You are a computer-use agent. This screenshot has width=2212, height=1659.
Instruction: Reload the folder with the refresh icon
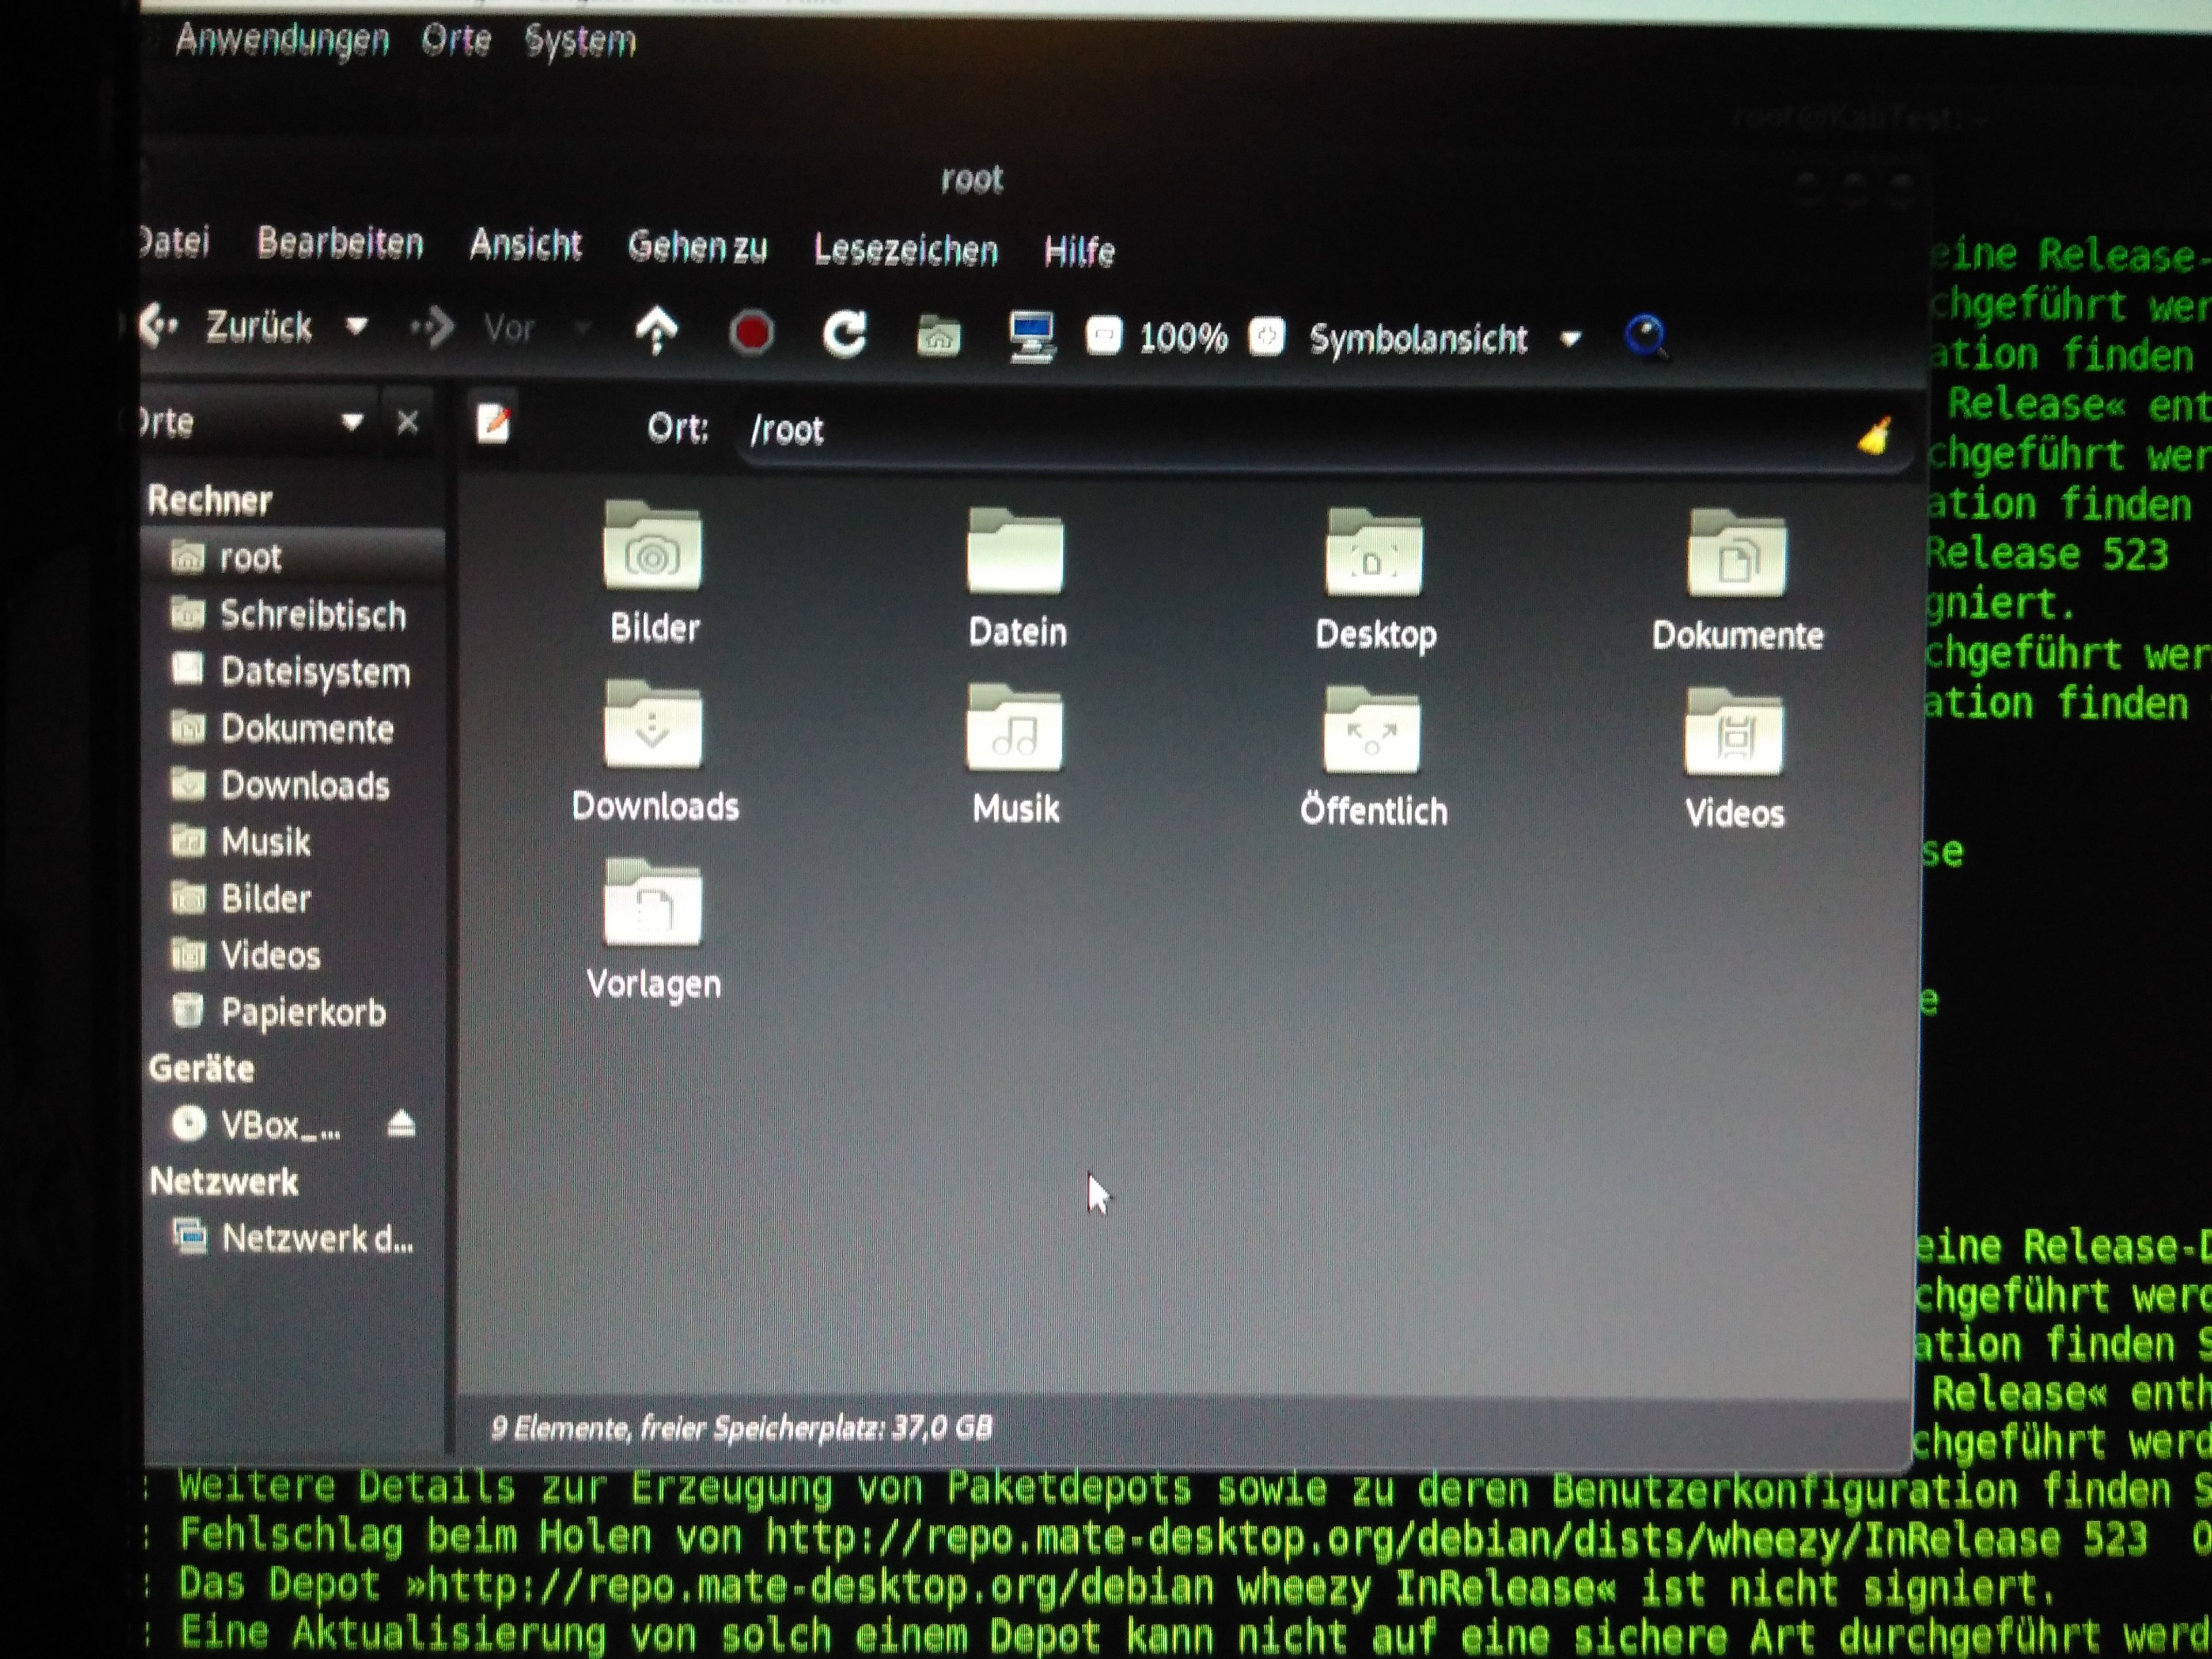click(x=845, y=334)
